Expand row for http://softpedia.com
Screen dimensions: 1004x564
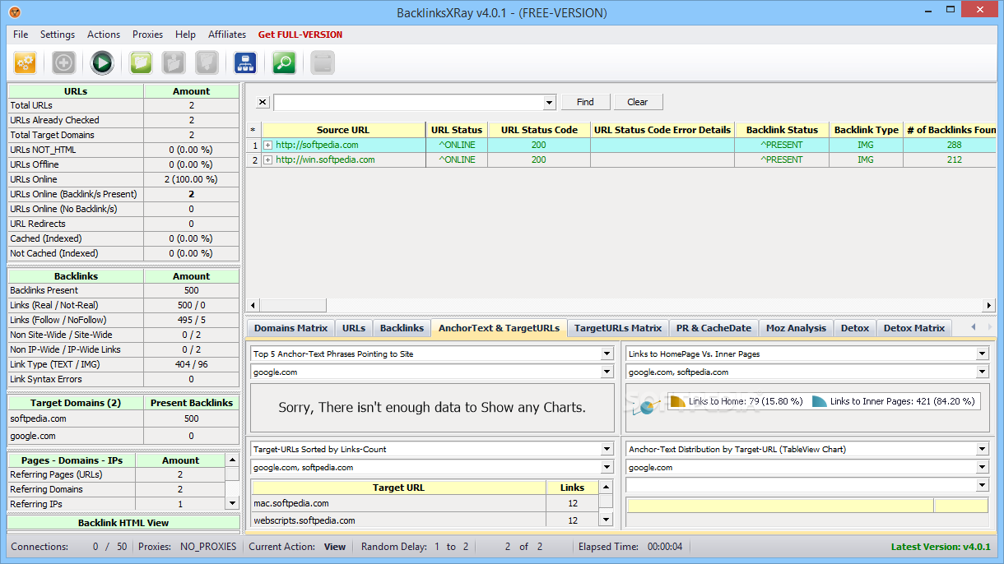pyautogui.click(x=267, y=145)
